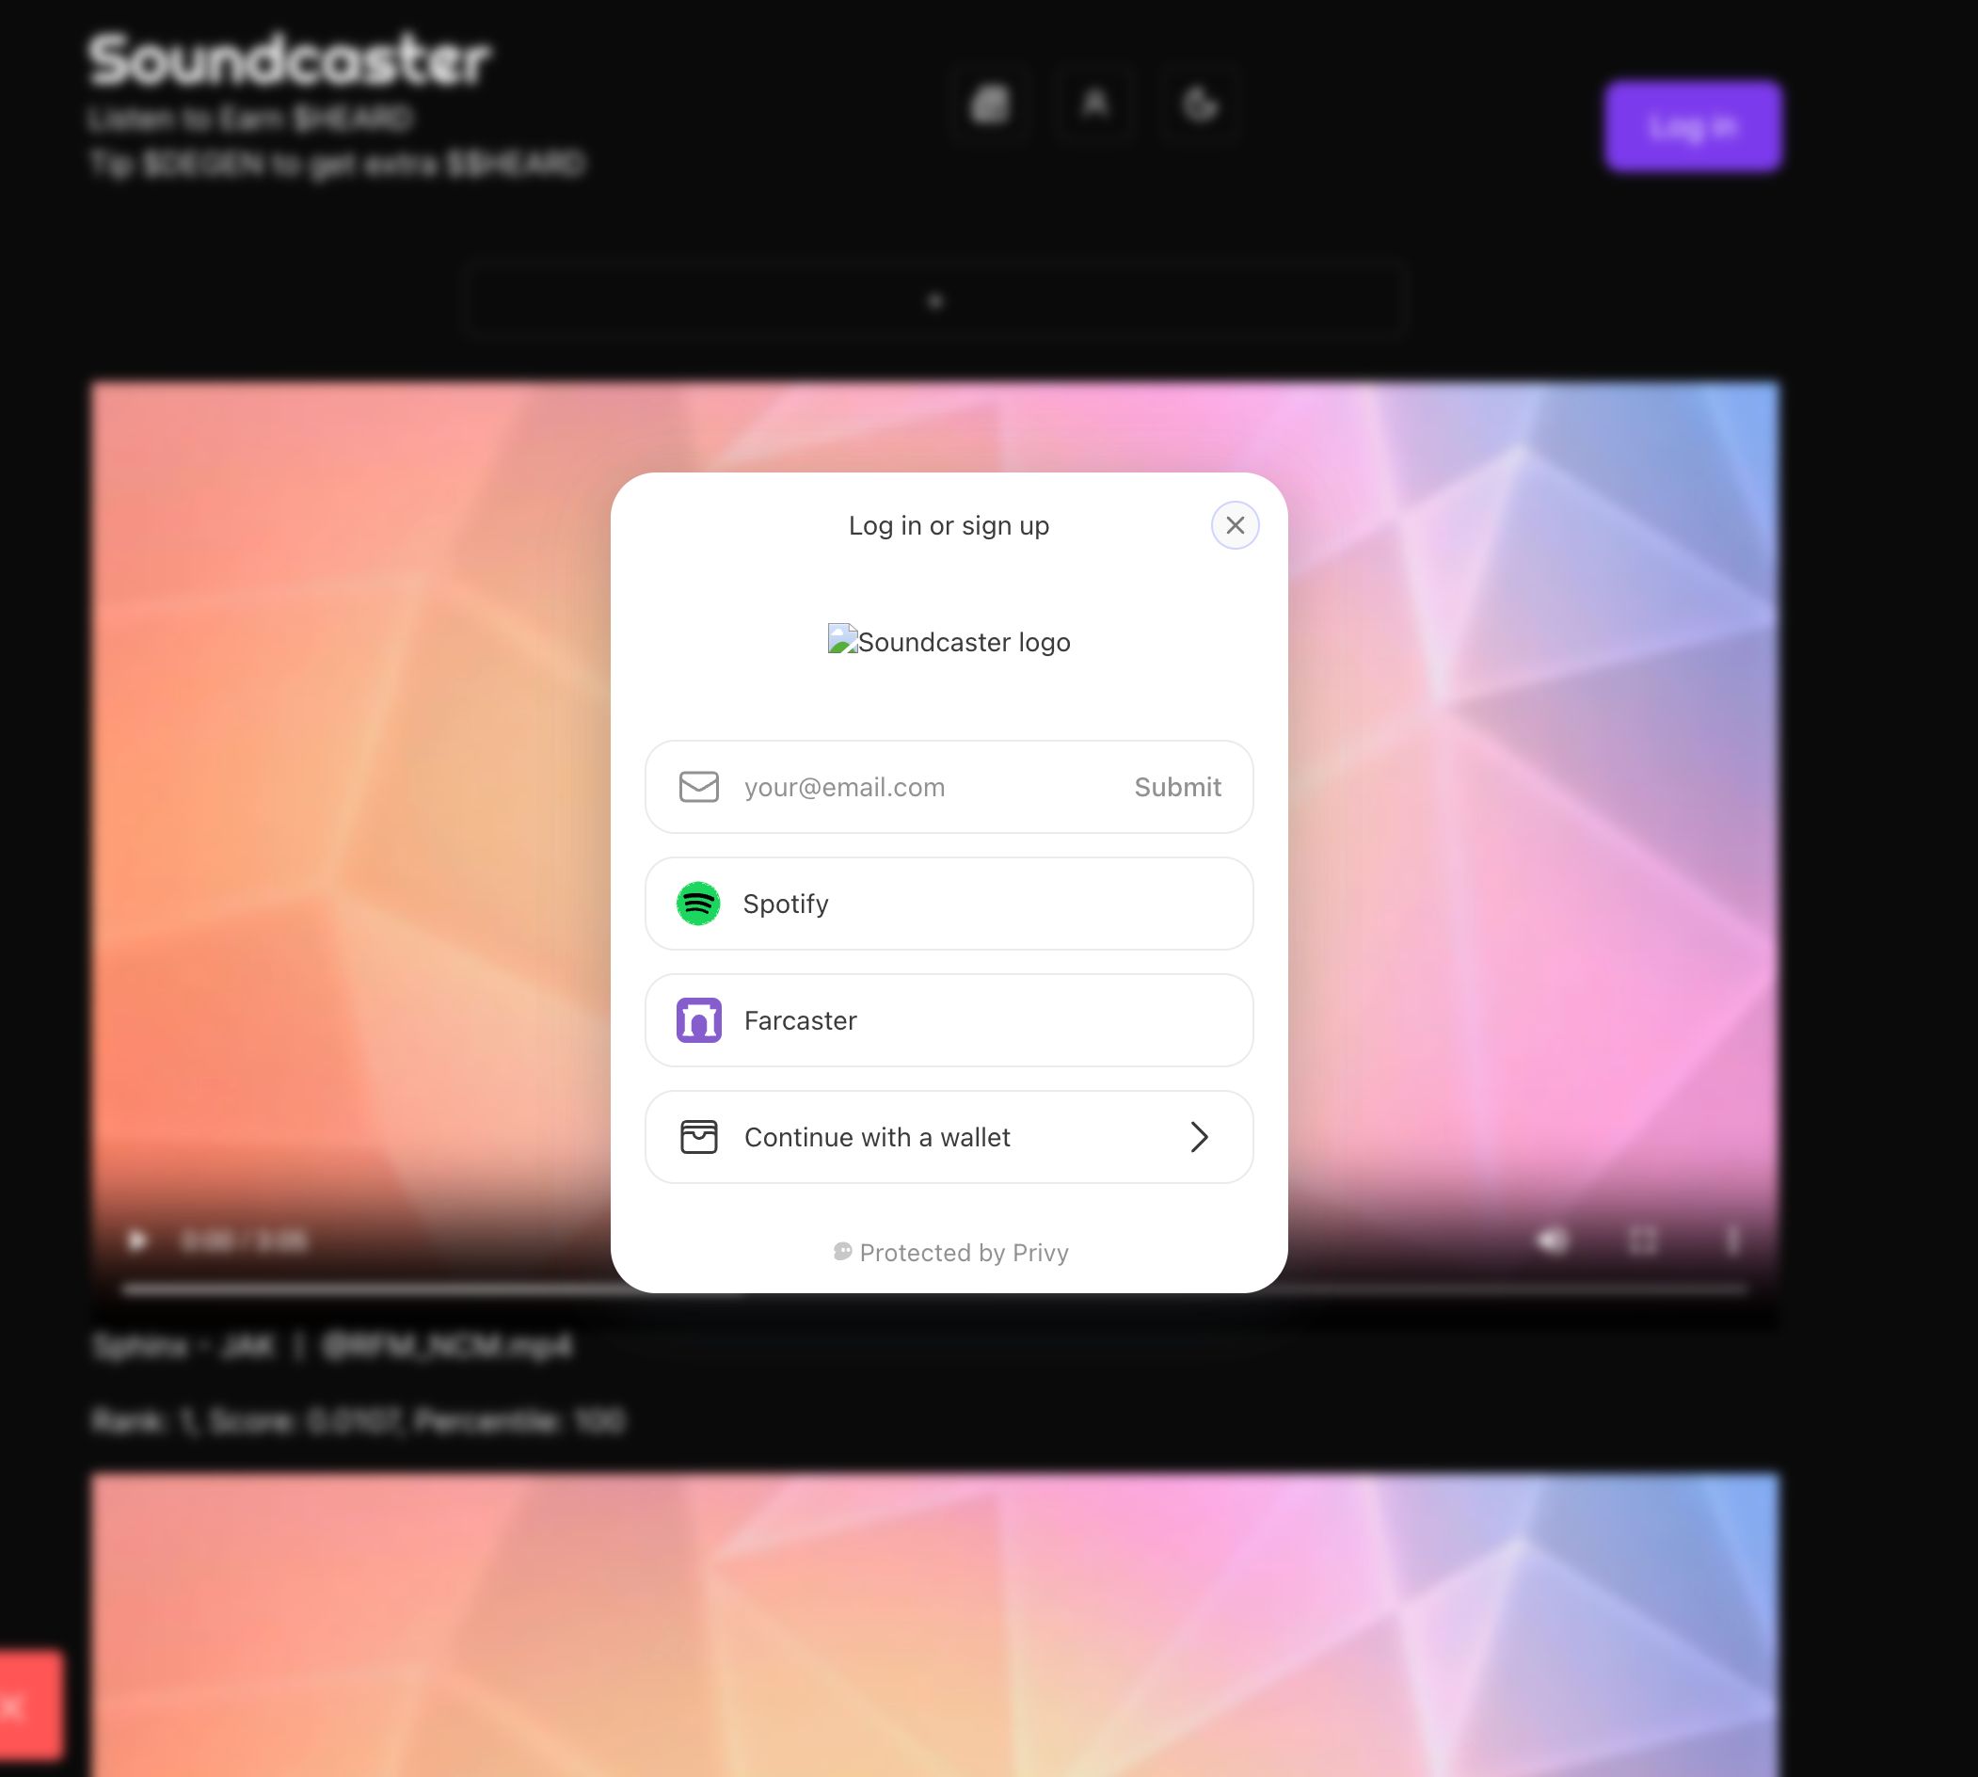Image resolution: width=1978 pixels, height=1777 pixels.
Task: Toggle the Spotify sign-in option
Action: coord(949,903)
